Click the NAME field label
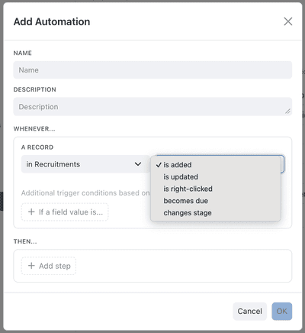305x333 pixels. point(23,53)
